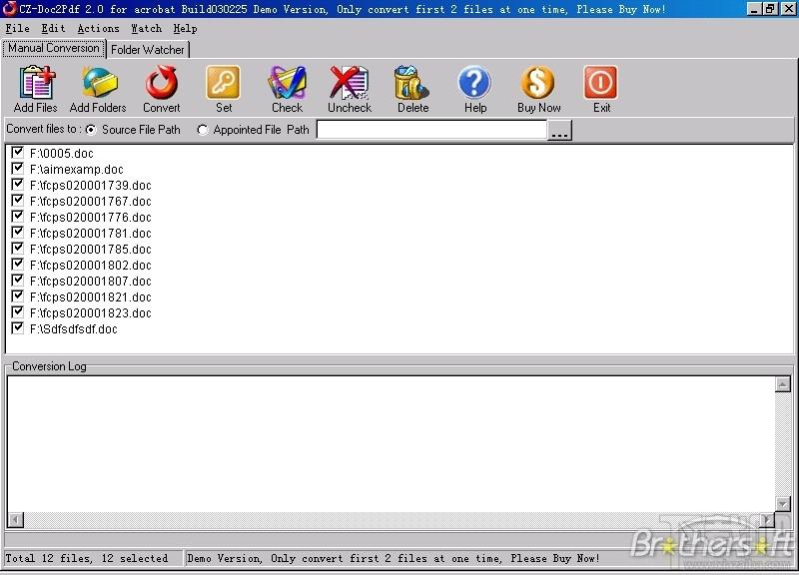This screenshot has width=799, height=575.
Task: Click the Conversion Log scroll up arrow
Action: click(x=782, y=384)
